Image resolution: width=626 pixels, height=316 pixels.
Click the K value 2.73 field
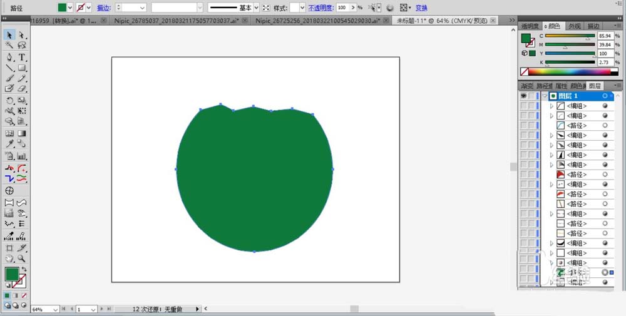click(605, 62)
